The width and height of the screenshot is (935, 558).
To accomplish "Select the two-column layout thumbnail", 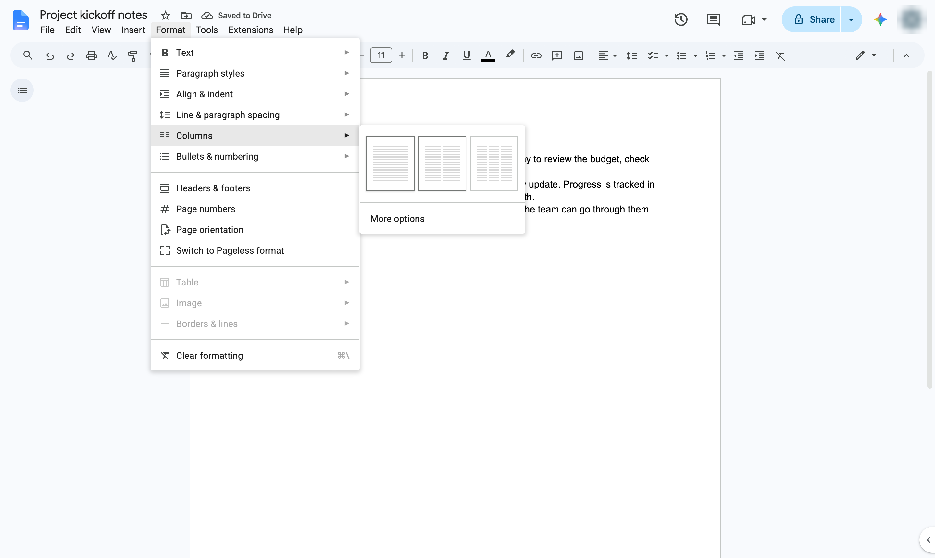I will 442,164.
